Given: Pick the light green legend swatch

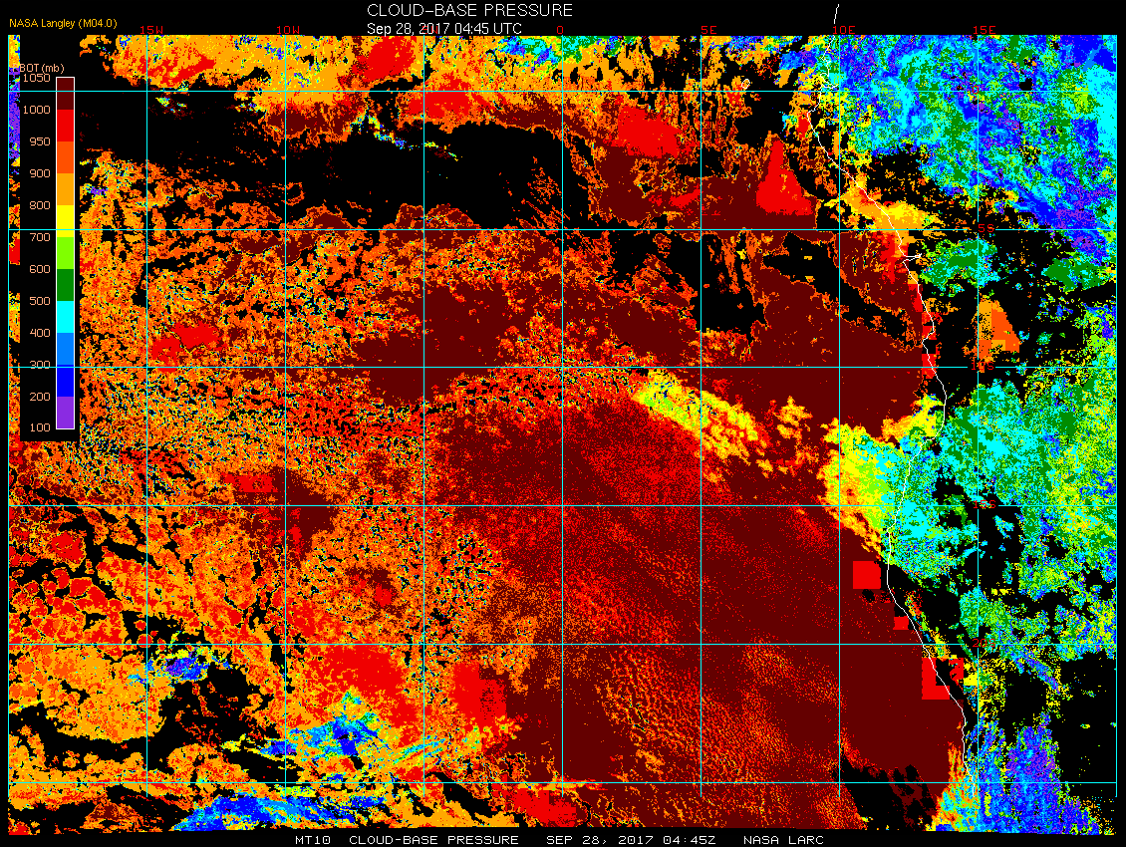Looking at the screenshot, I should pos(66,253).
